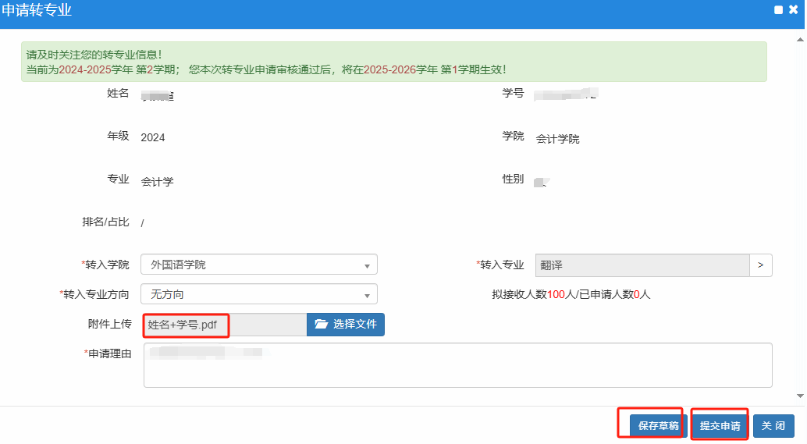Image resolution: width=807 pixels, height=444 pixels.
Task: Click the 专业 value 会计学
Action: point(158,182)
